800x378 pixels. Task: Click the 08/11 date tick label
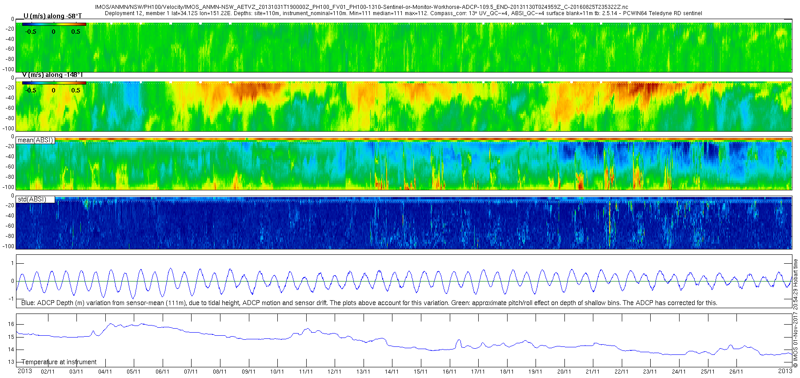click(220, 372)
